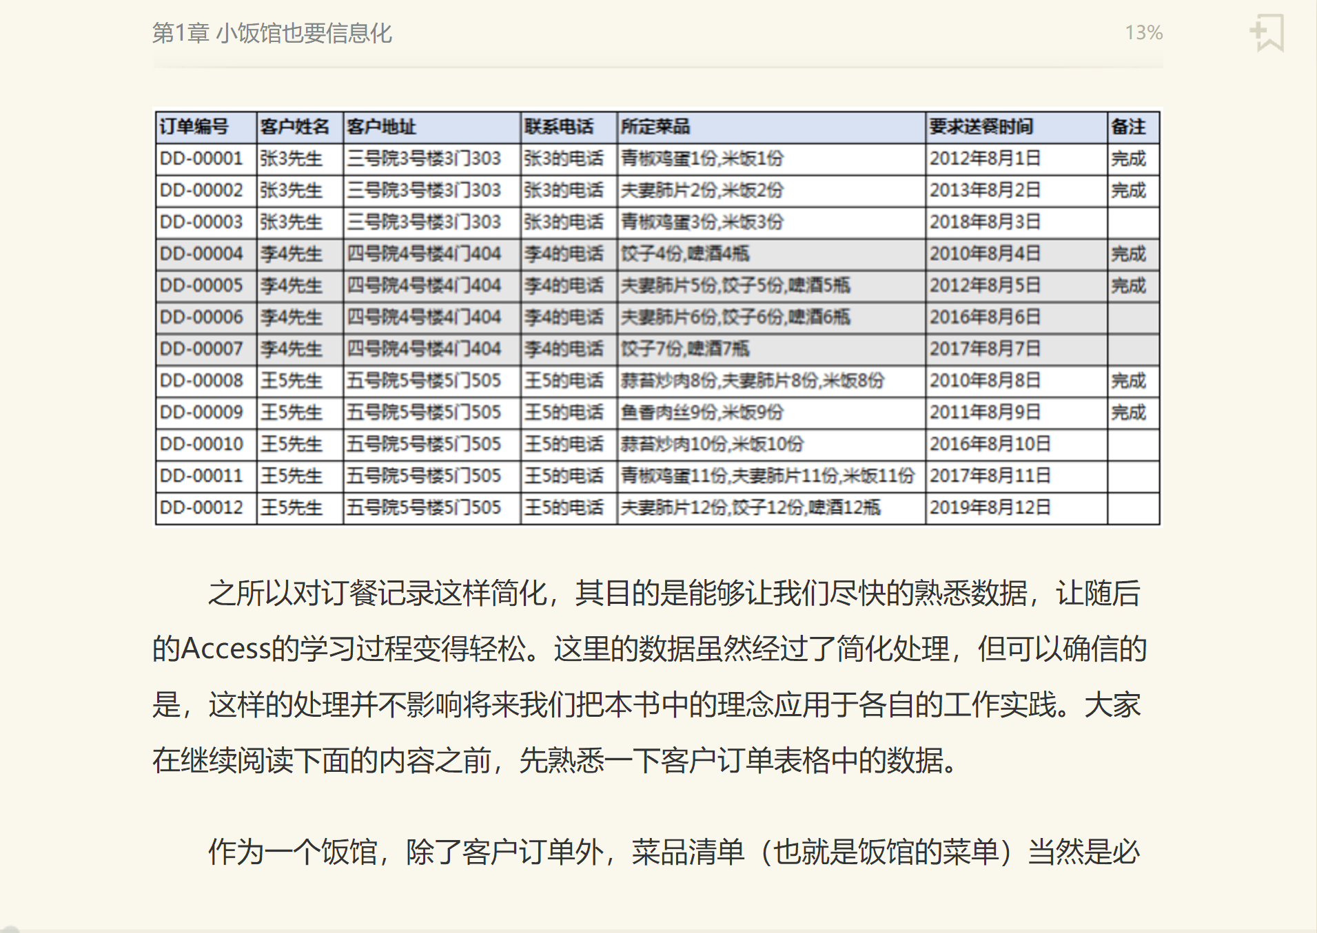Click address '三号院3号楼3门303' in DD-00003 row
The width and height of the screenshot is (1317, 933).
click(424, 222)
